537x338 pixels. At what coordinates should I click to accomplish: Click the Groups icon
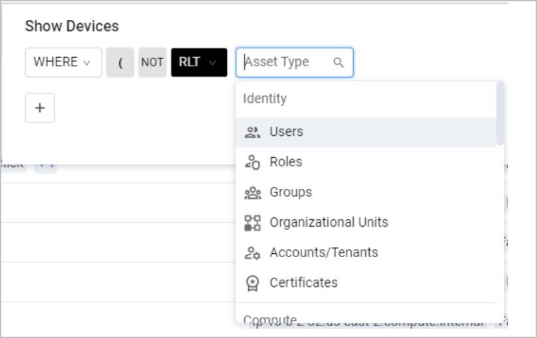tap(252, 192)
